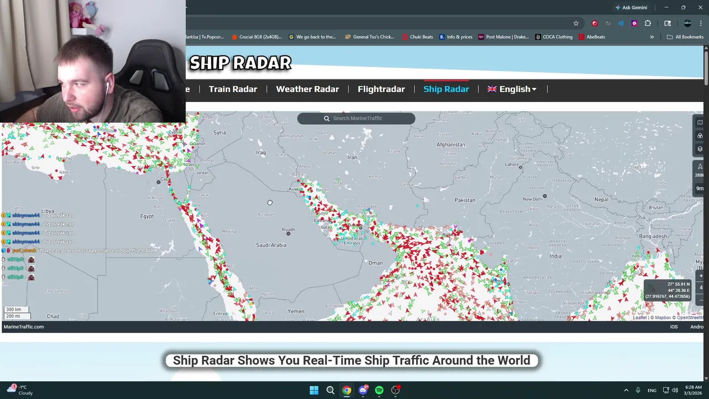Click the Yemen map label
This screenshot has width=709, height=399.
tap(296, 311)
